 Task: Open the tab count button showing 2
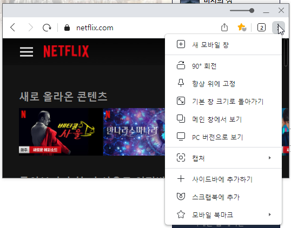[x=261, y=28]
